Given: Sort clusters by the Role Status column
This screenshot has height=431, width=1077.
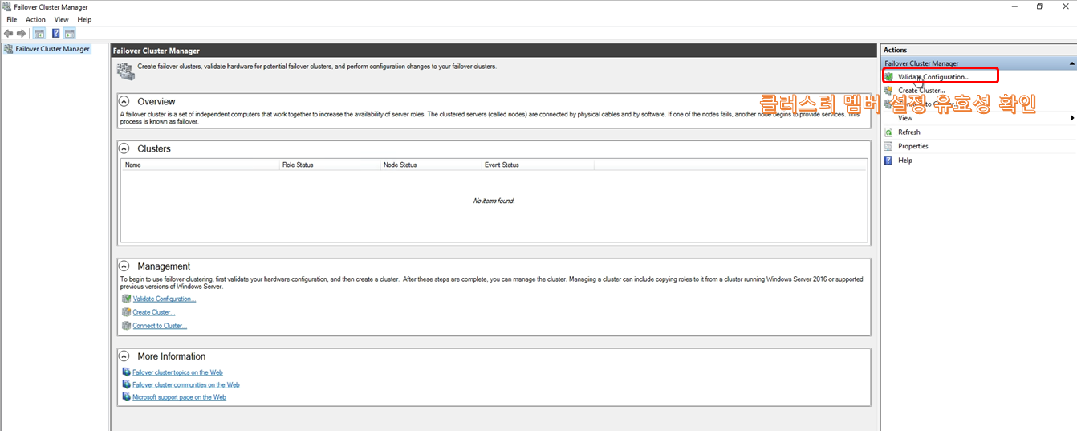Looking at the screenshot, I should click(x=329, y=165).
